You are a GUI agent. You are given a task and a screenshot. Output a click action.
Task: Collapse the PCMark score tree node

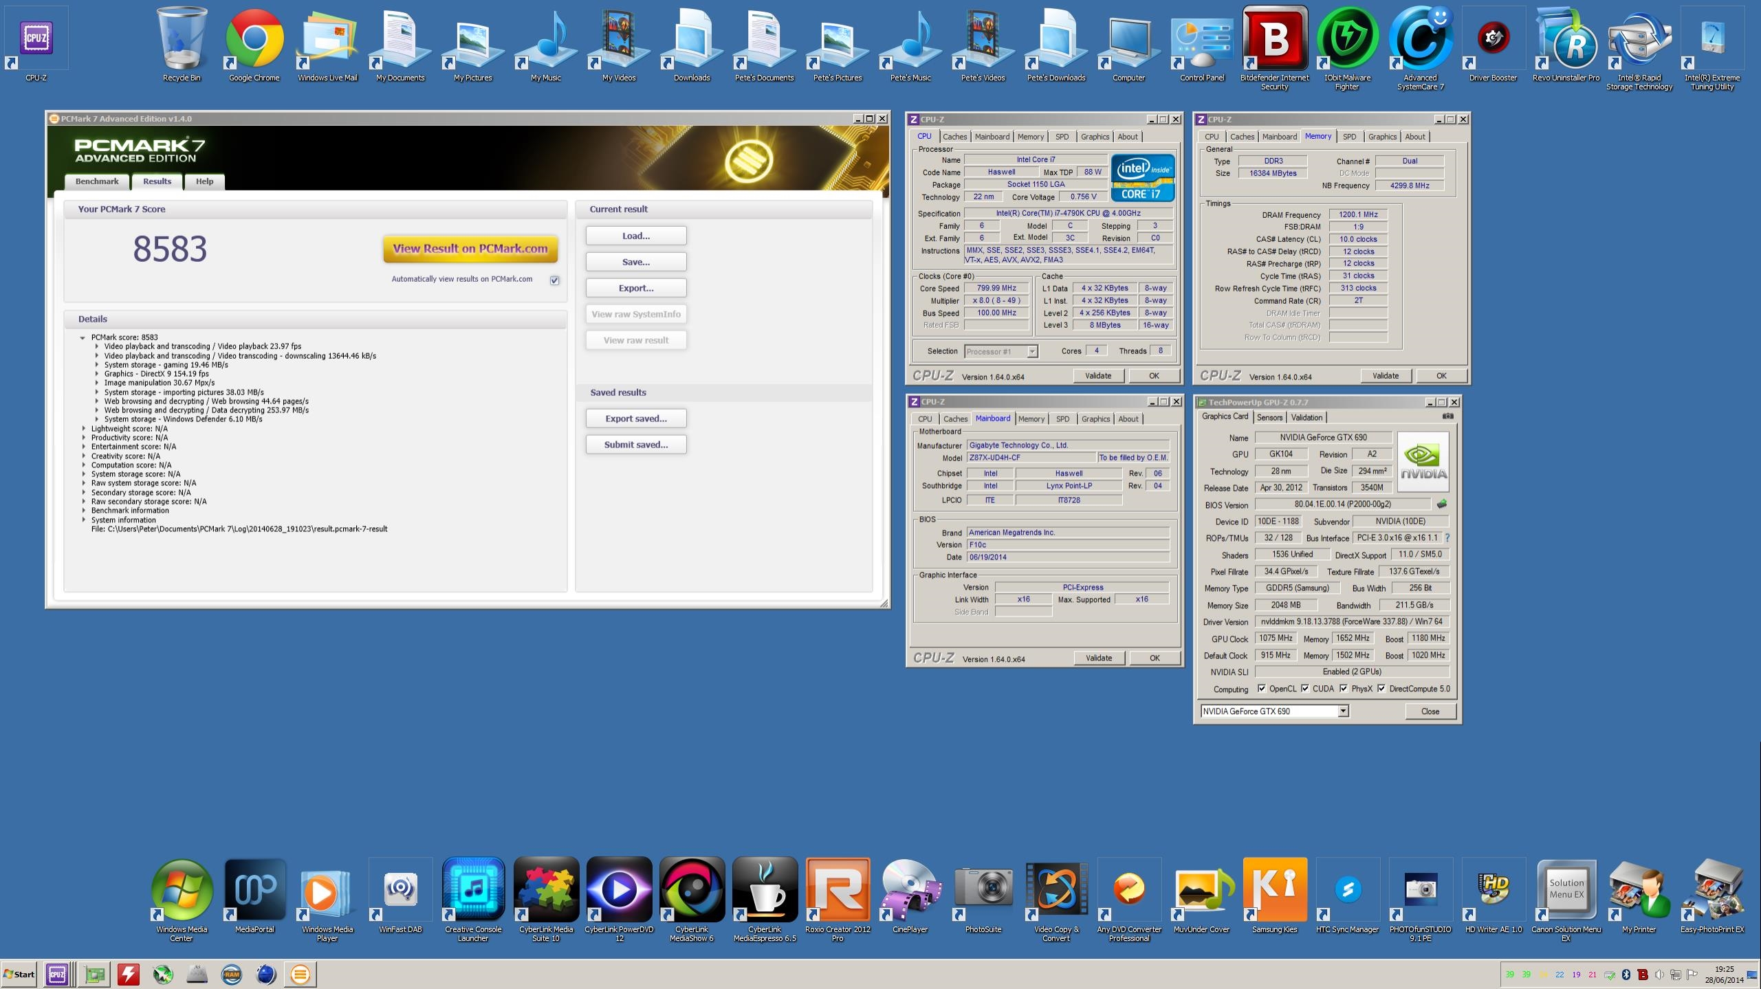tap(83, 337)
